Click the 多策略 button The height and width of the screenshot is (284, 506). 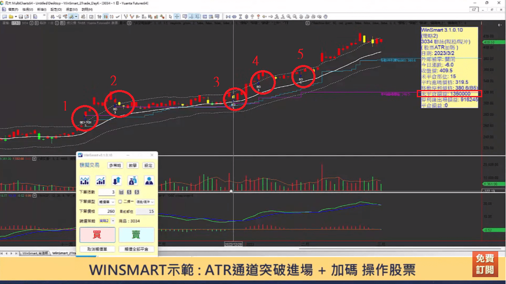[x=115, y=165]
